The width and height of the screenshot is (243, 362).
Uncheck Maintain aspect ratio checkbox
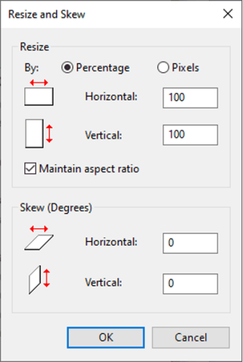pos(30,169)
